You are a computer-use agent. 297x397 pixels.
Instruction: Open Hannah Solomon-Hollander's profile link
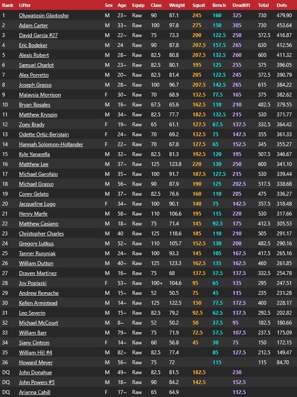point(51,144)
